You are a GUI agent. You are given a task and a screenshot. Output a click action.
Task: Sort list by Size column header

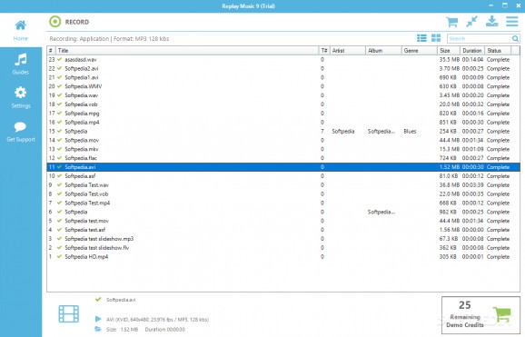click(x=449, y=51)
